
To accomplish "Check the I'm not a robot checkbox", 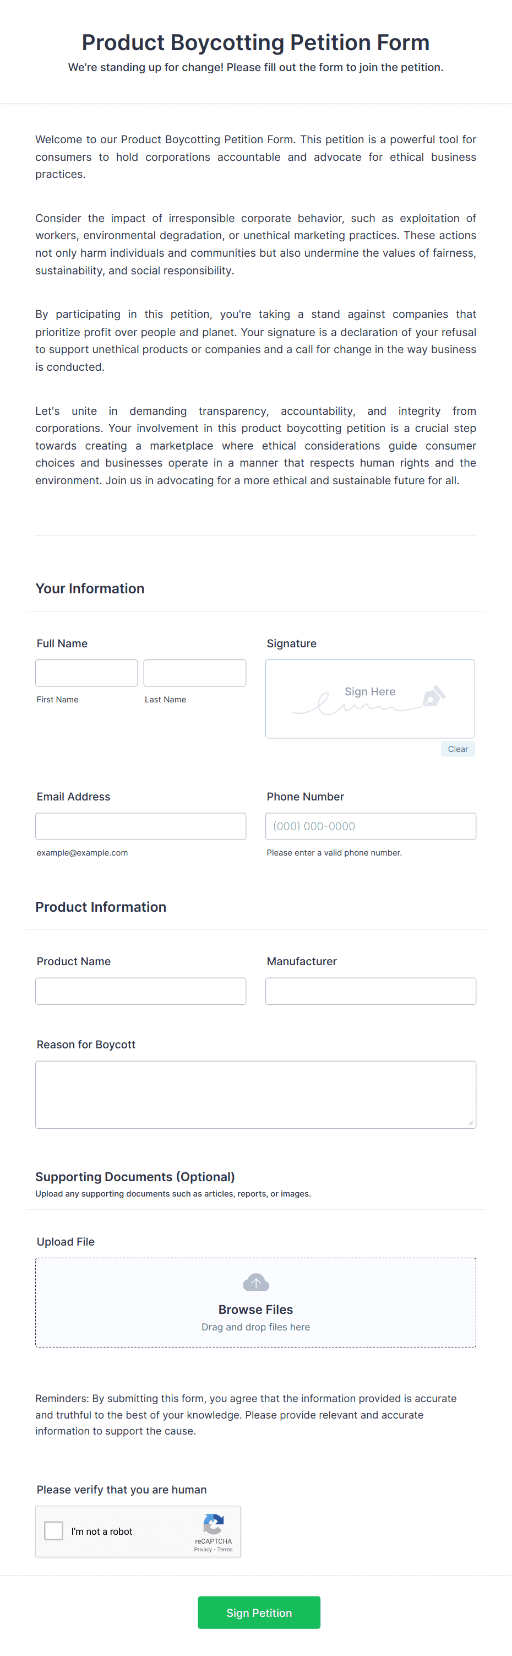I will (x=53, y=1530).
